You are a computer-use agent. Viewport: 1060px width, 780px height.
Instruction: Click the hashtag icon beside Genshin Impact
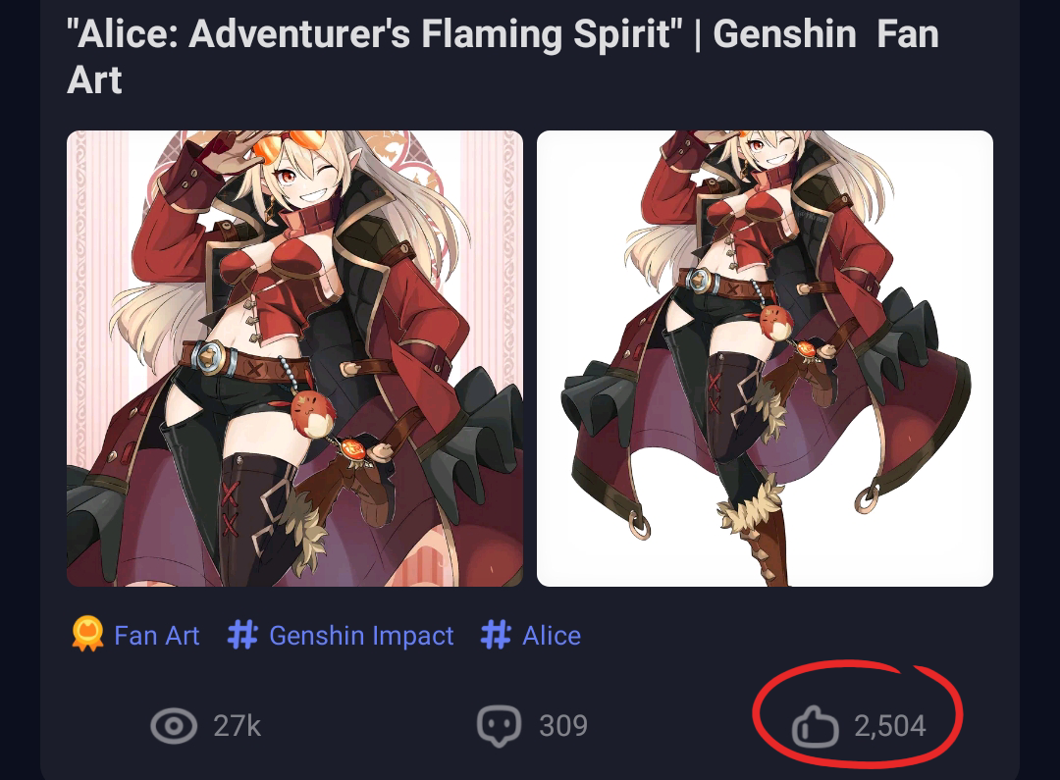242,635
